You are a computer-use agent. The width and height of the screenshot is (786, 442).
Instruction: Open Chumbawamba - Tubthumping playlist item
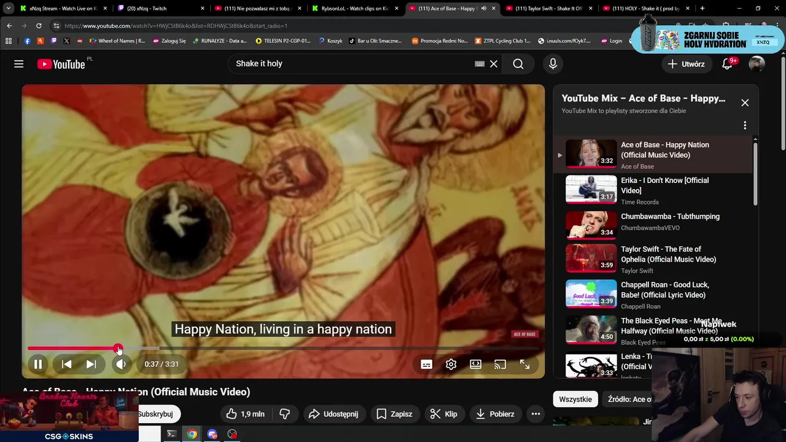[x=653, y=225]
